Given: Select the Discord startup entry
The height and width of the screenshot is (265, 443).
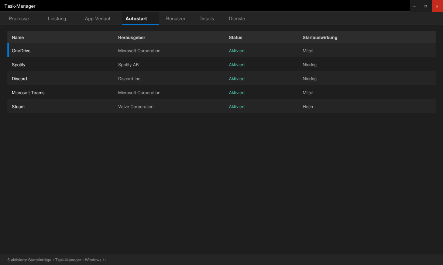Looking at the screenshot, I should point(221,78).
